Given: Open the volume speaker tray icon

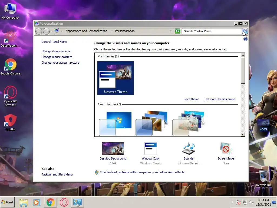Looking at the screenshot, I should tap(251, 202).
